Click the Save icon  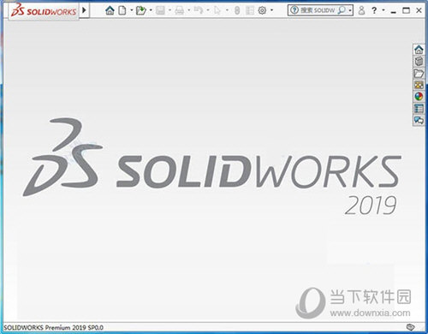pyautogui.click(x=160, y=10)
